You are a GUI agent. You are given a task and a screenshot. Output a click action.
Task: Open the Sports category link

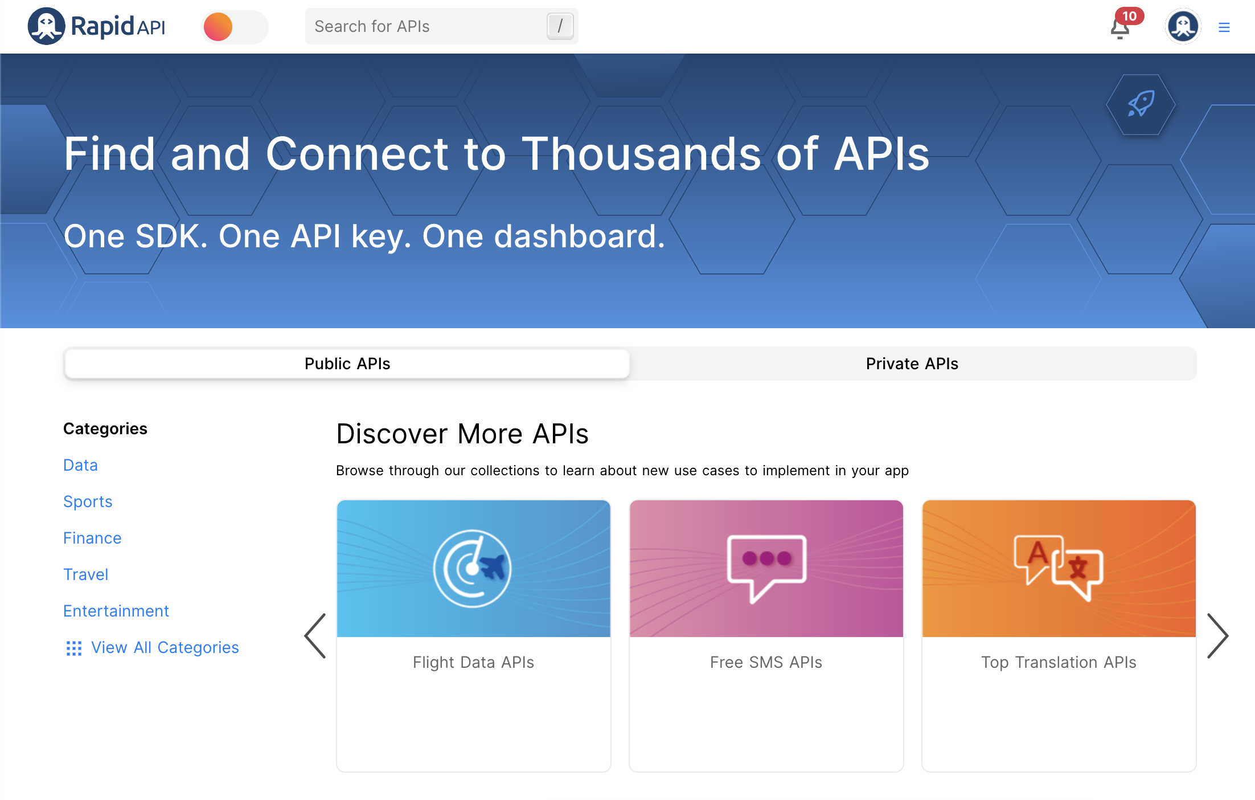[x=88, y=501]
